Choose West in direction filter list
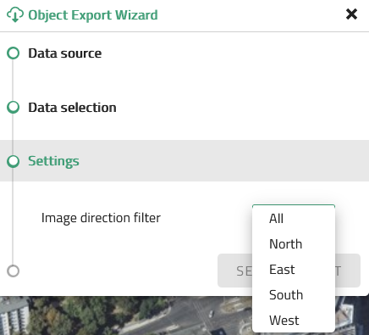The height and width of the screenshot is (335, 369). click(x=294, y=321)
